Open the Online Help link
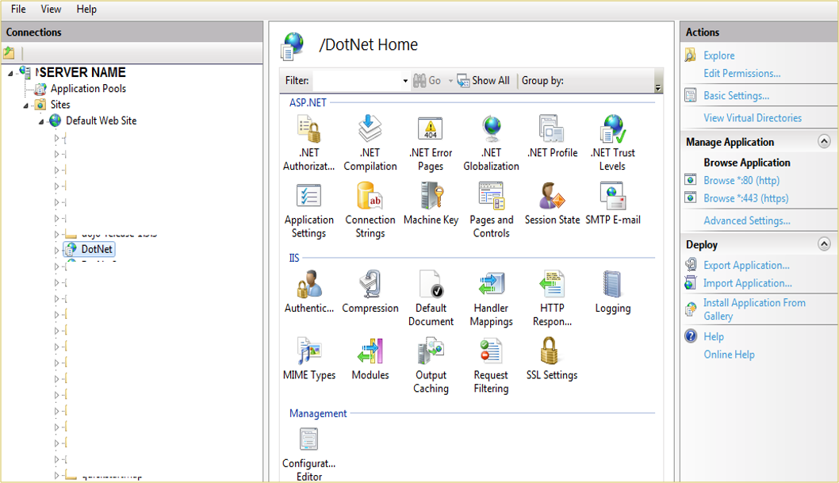 tap(729, 355)
